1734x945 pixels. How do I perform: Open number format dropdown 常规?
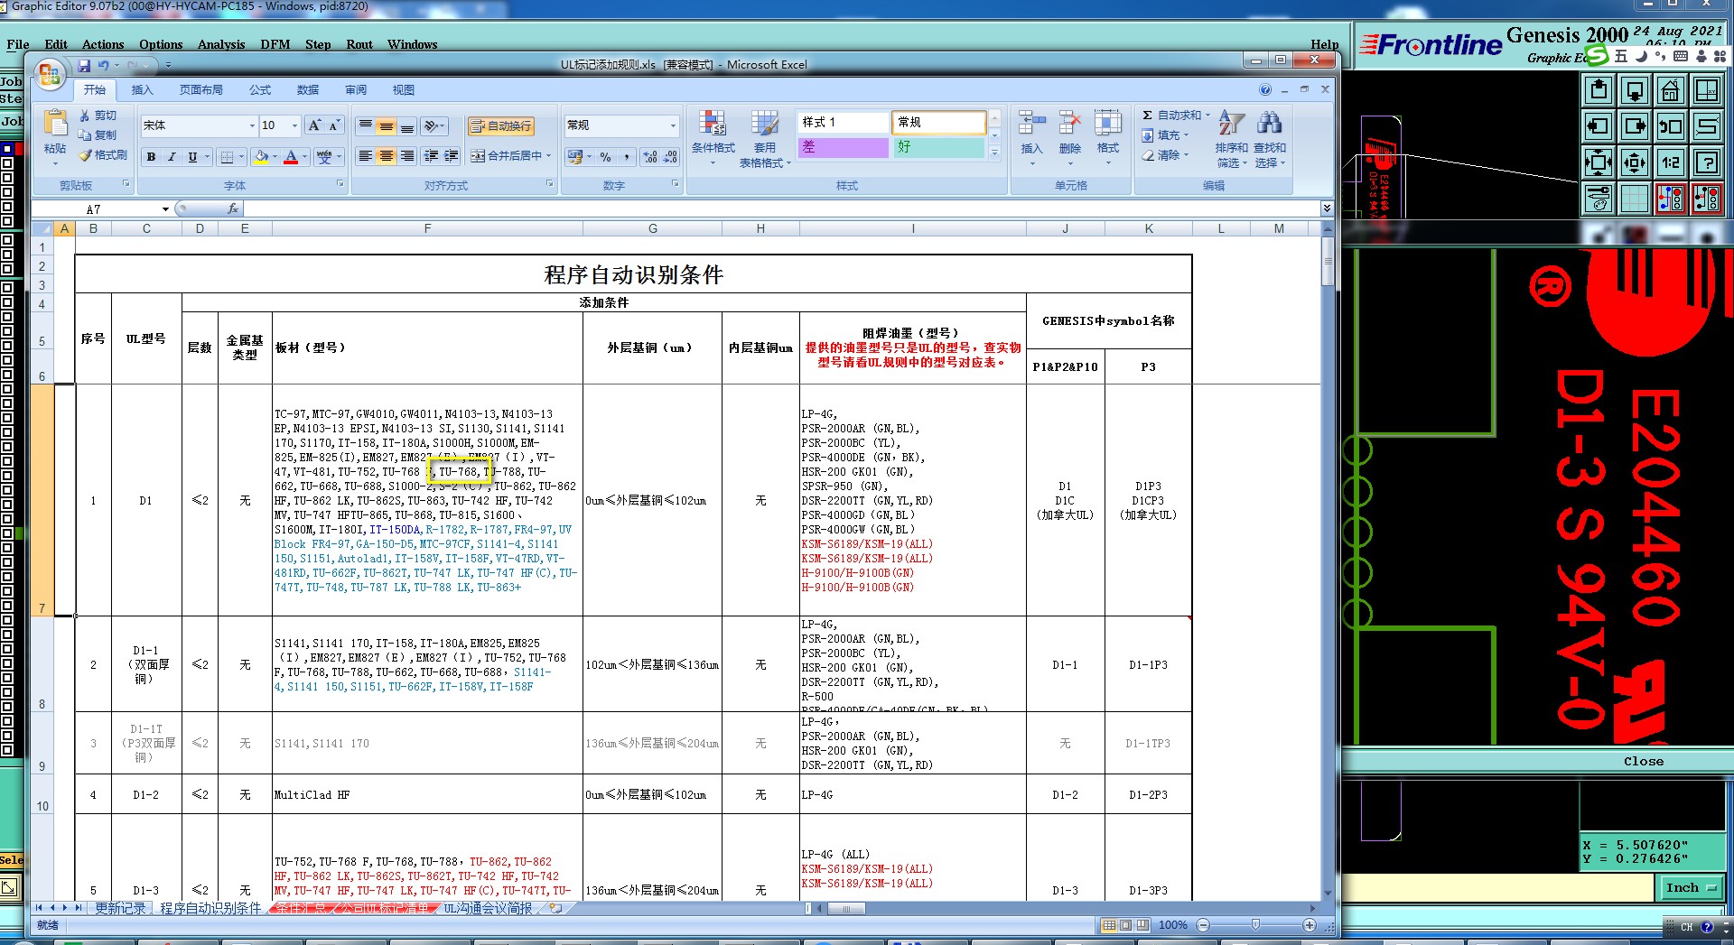[673, 125]
